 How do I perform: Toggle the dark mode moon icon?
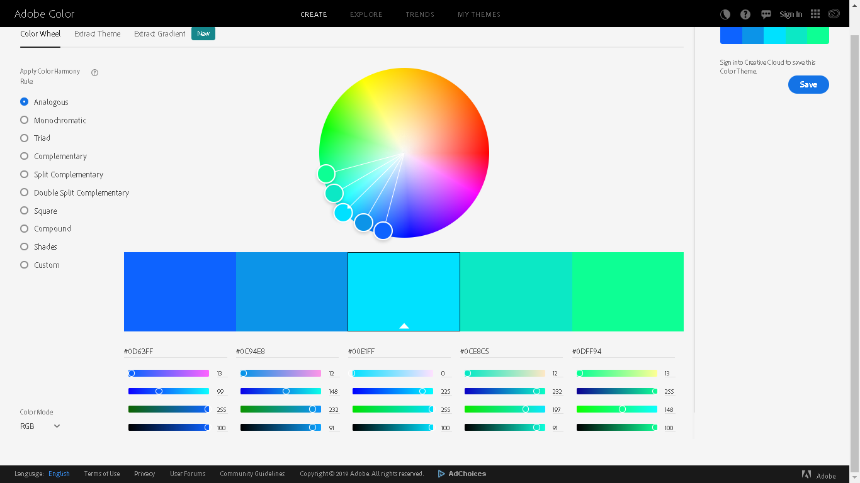(x=725, y=14)
